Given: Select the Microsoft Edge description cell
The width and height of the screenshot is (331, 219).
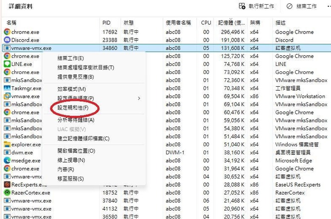Looking at the screenshot, I should tap(294, 161).
